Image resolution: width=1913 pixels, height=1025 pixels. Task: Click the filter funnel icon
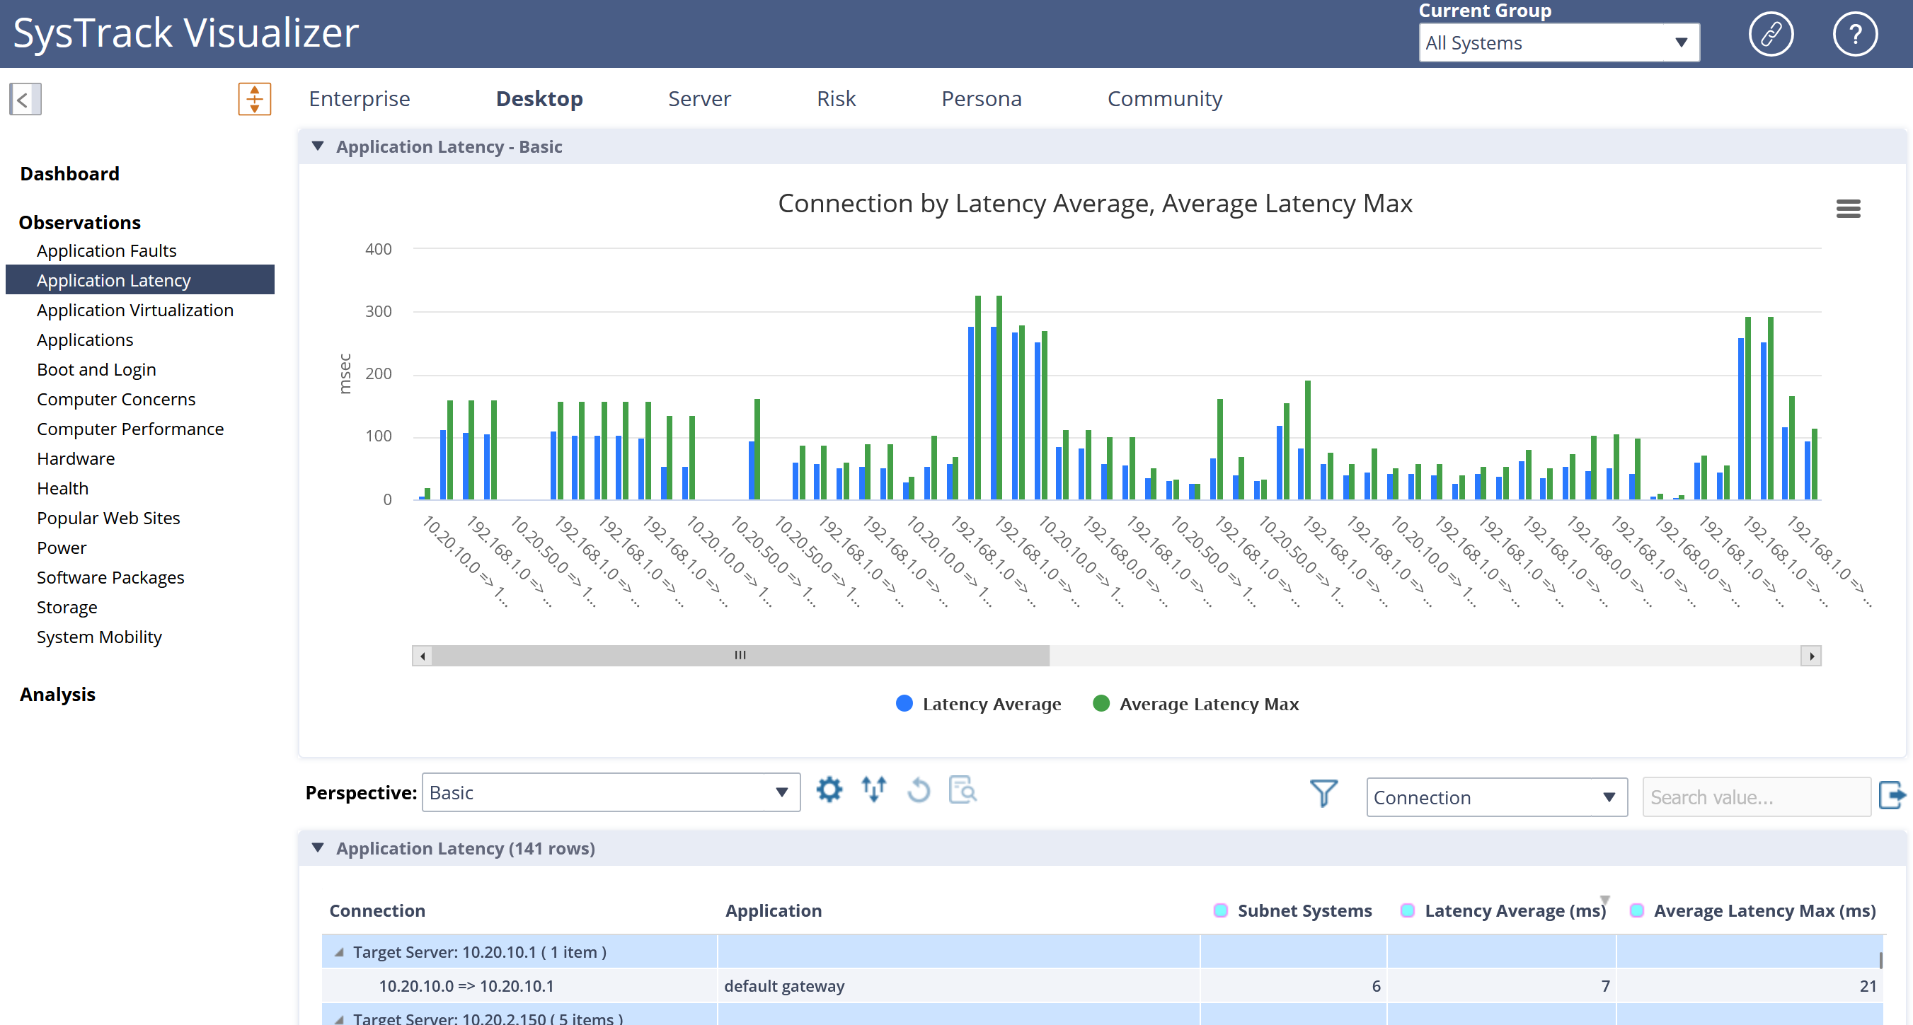click(x=1323, y=794)
